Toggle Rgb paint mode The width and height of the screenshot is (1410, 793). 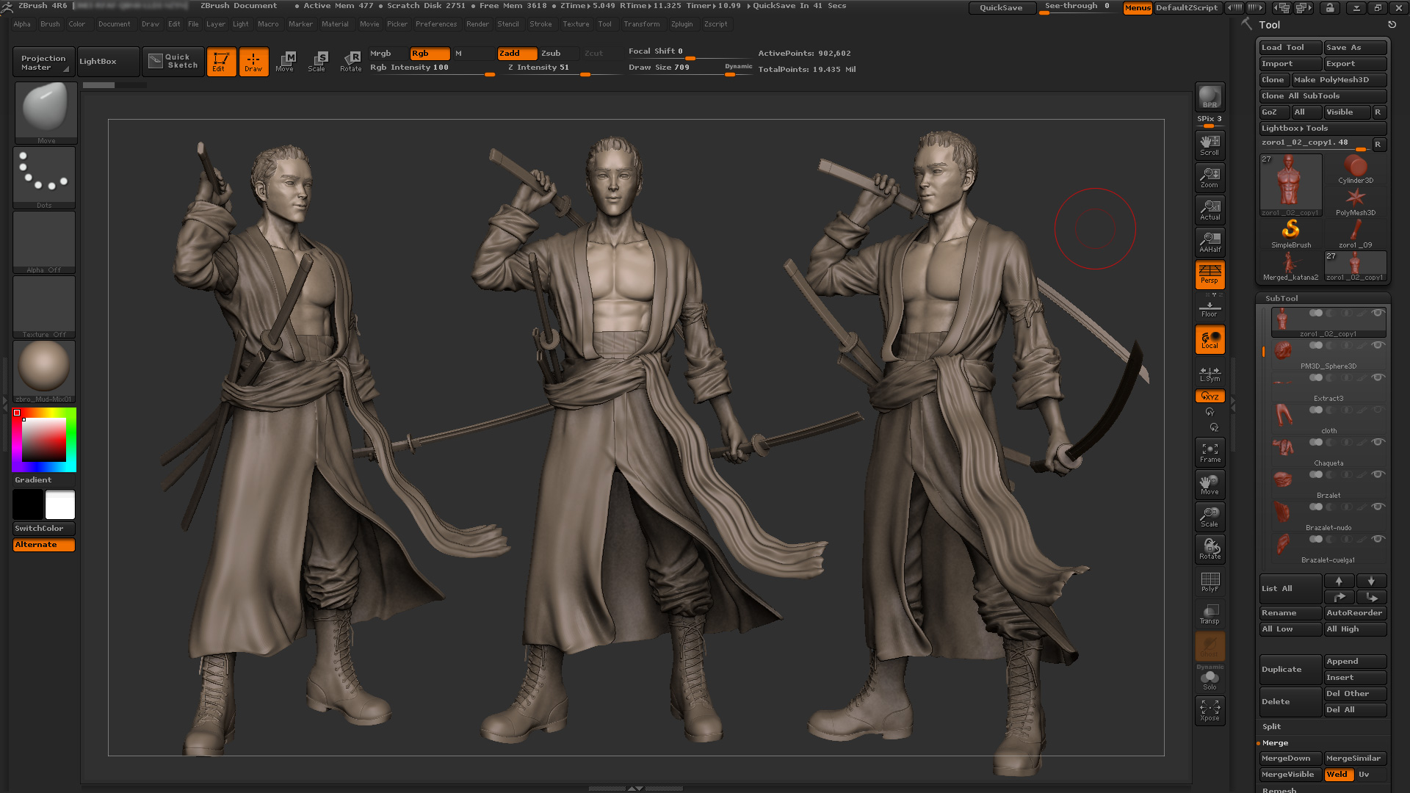pos(430,54)
